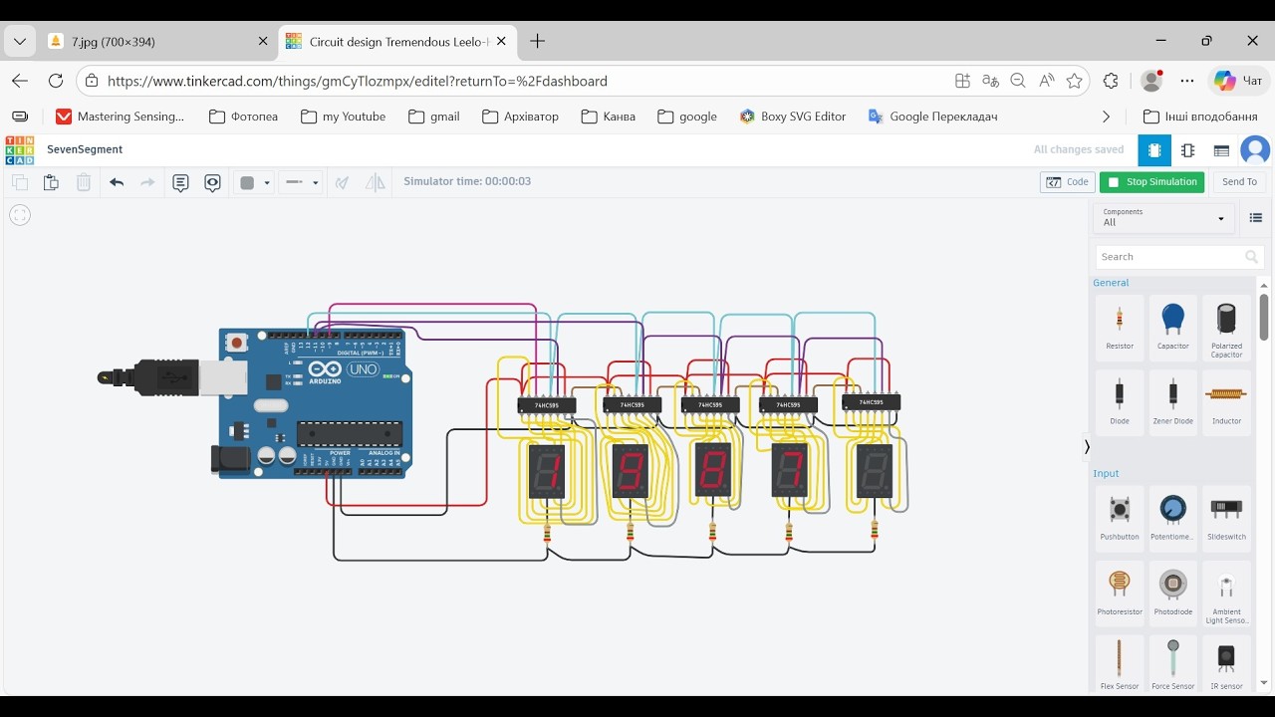Viewport: 1275px width, 717px height.
Task: Click the zoom out magnifier icon
Action: (1018, 81)
